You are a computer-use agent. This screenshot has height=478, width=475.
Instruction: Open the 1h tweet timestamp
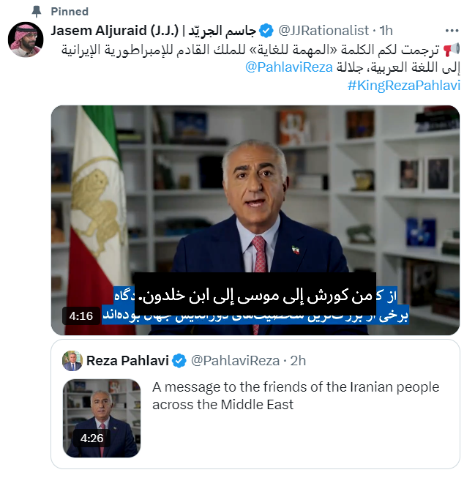386,31
